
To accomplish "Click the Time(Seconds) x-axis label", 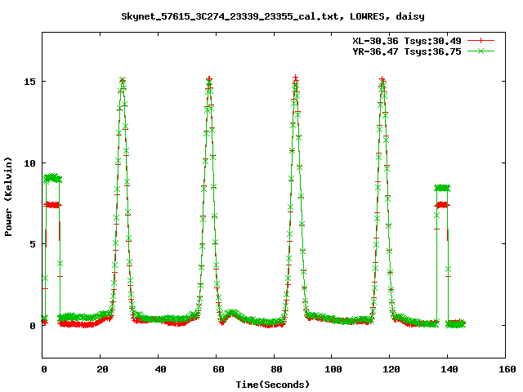I will coord(273,385).
